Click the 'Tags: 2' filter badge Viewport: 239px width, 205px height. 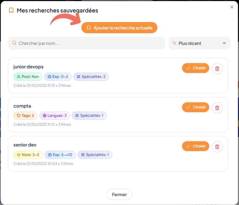pos(25,116)
